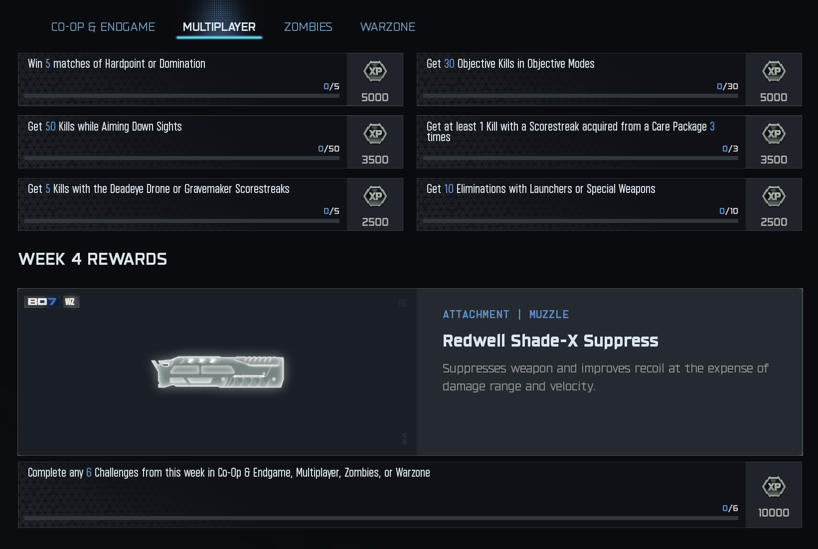Click the BO7 game badge icon

click(x=42, y=302)
